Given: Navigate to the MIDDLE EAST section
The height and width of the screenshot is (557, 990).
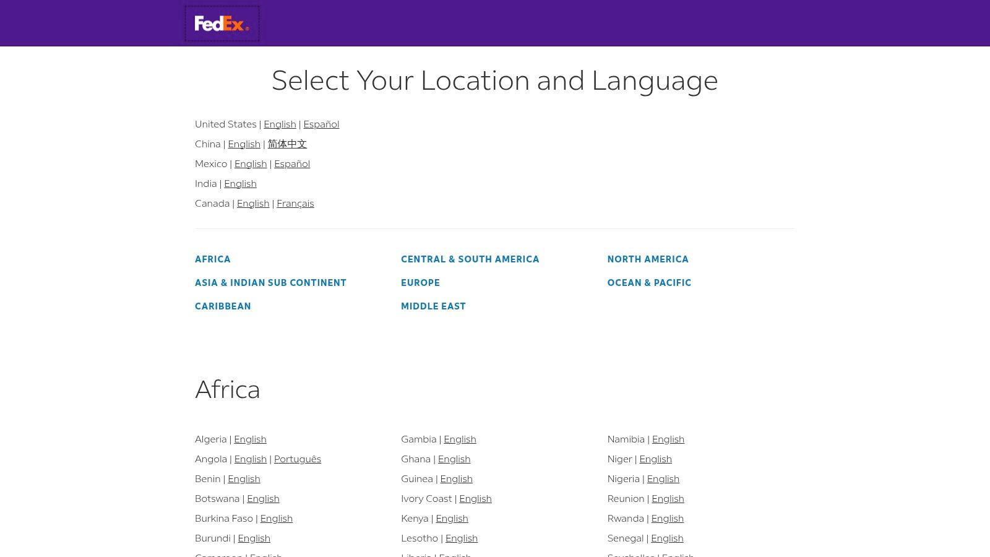Looking at the screenshot, I should pyautogui.click(x=433, y=306).
